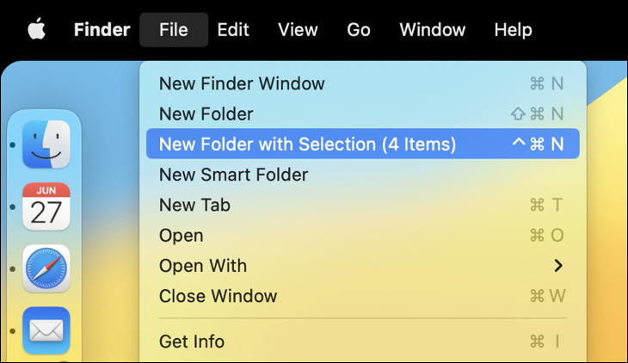Launch Safari from the Dock
The width and height of the screenshot is (628, 363).
tap(46, 268)
